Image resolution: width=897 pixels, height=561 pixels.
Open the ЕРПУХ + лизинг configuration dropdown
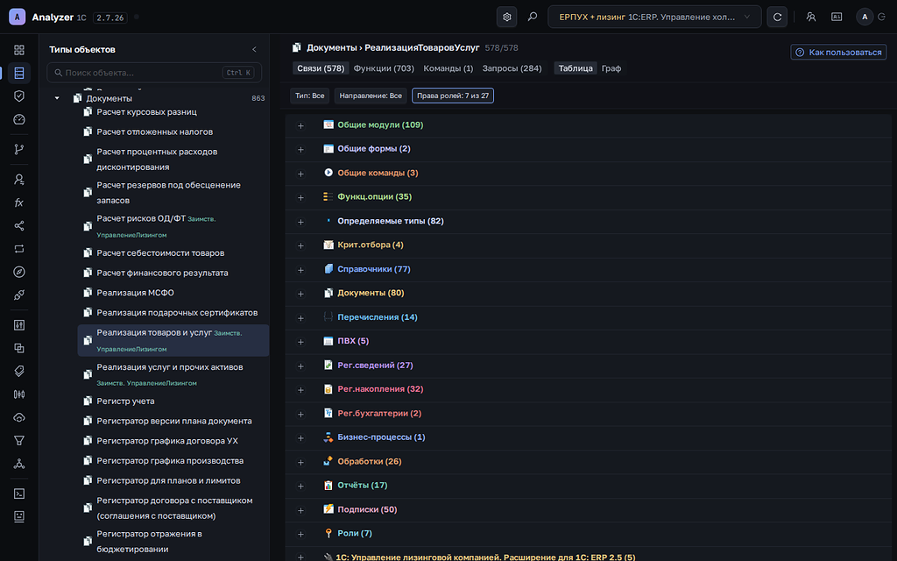[x=654, y=18]
